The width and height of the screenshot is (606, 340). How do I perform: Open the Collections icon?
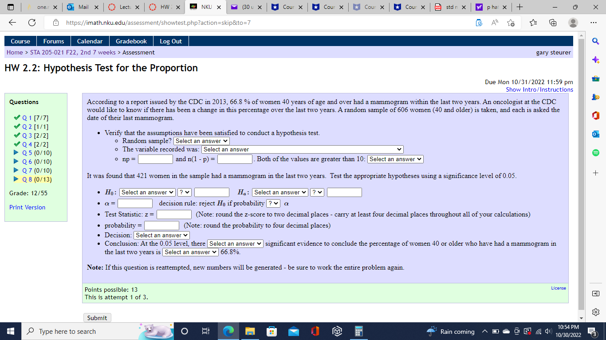(553, 23)
